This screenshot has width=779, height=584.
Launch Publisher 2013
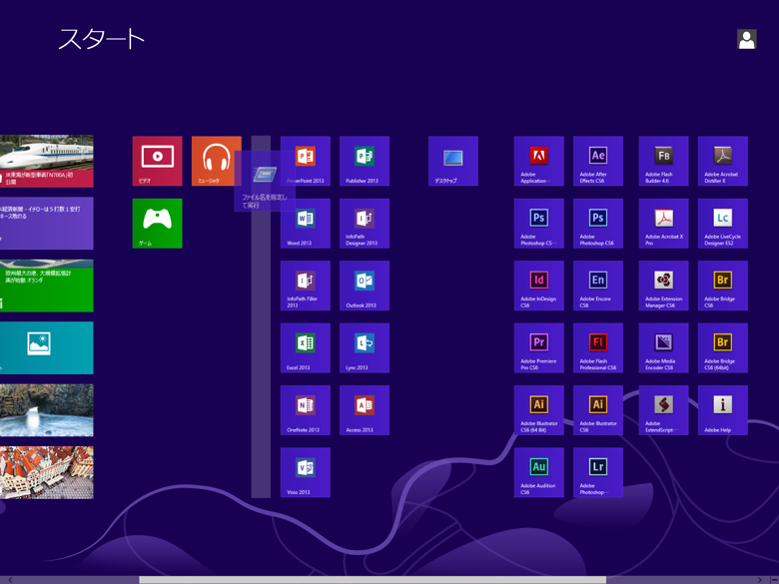(x=365, y=161)
